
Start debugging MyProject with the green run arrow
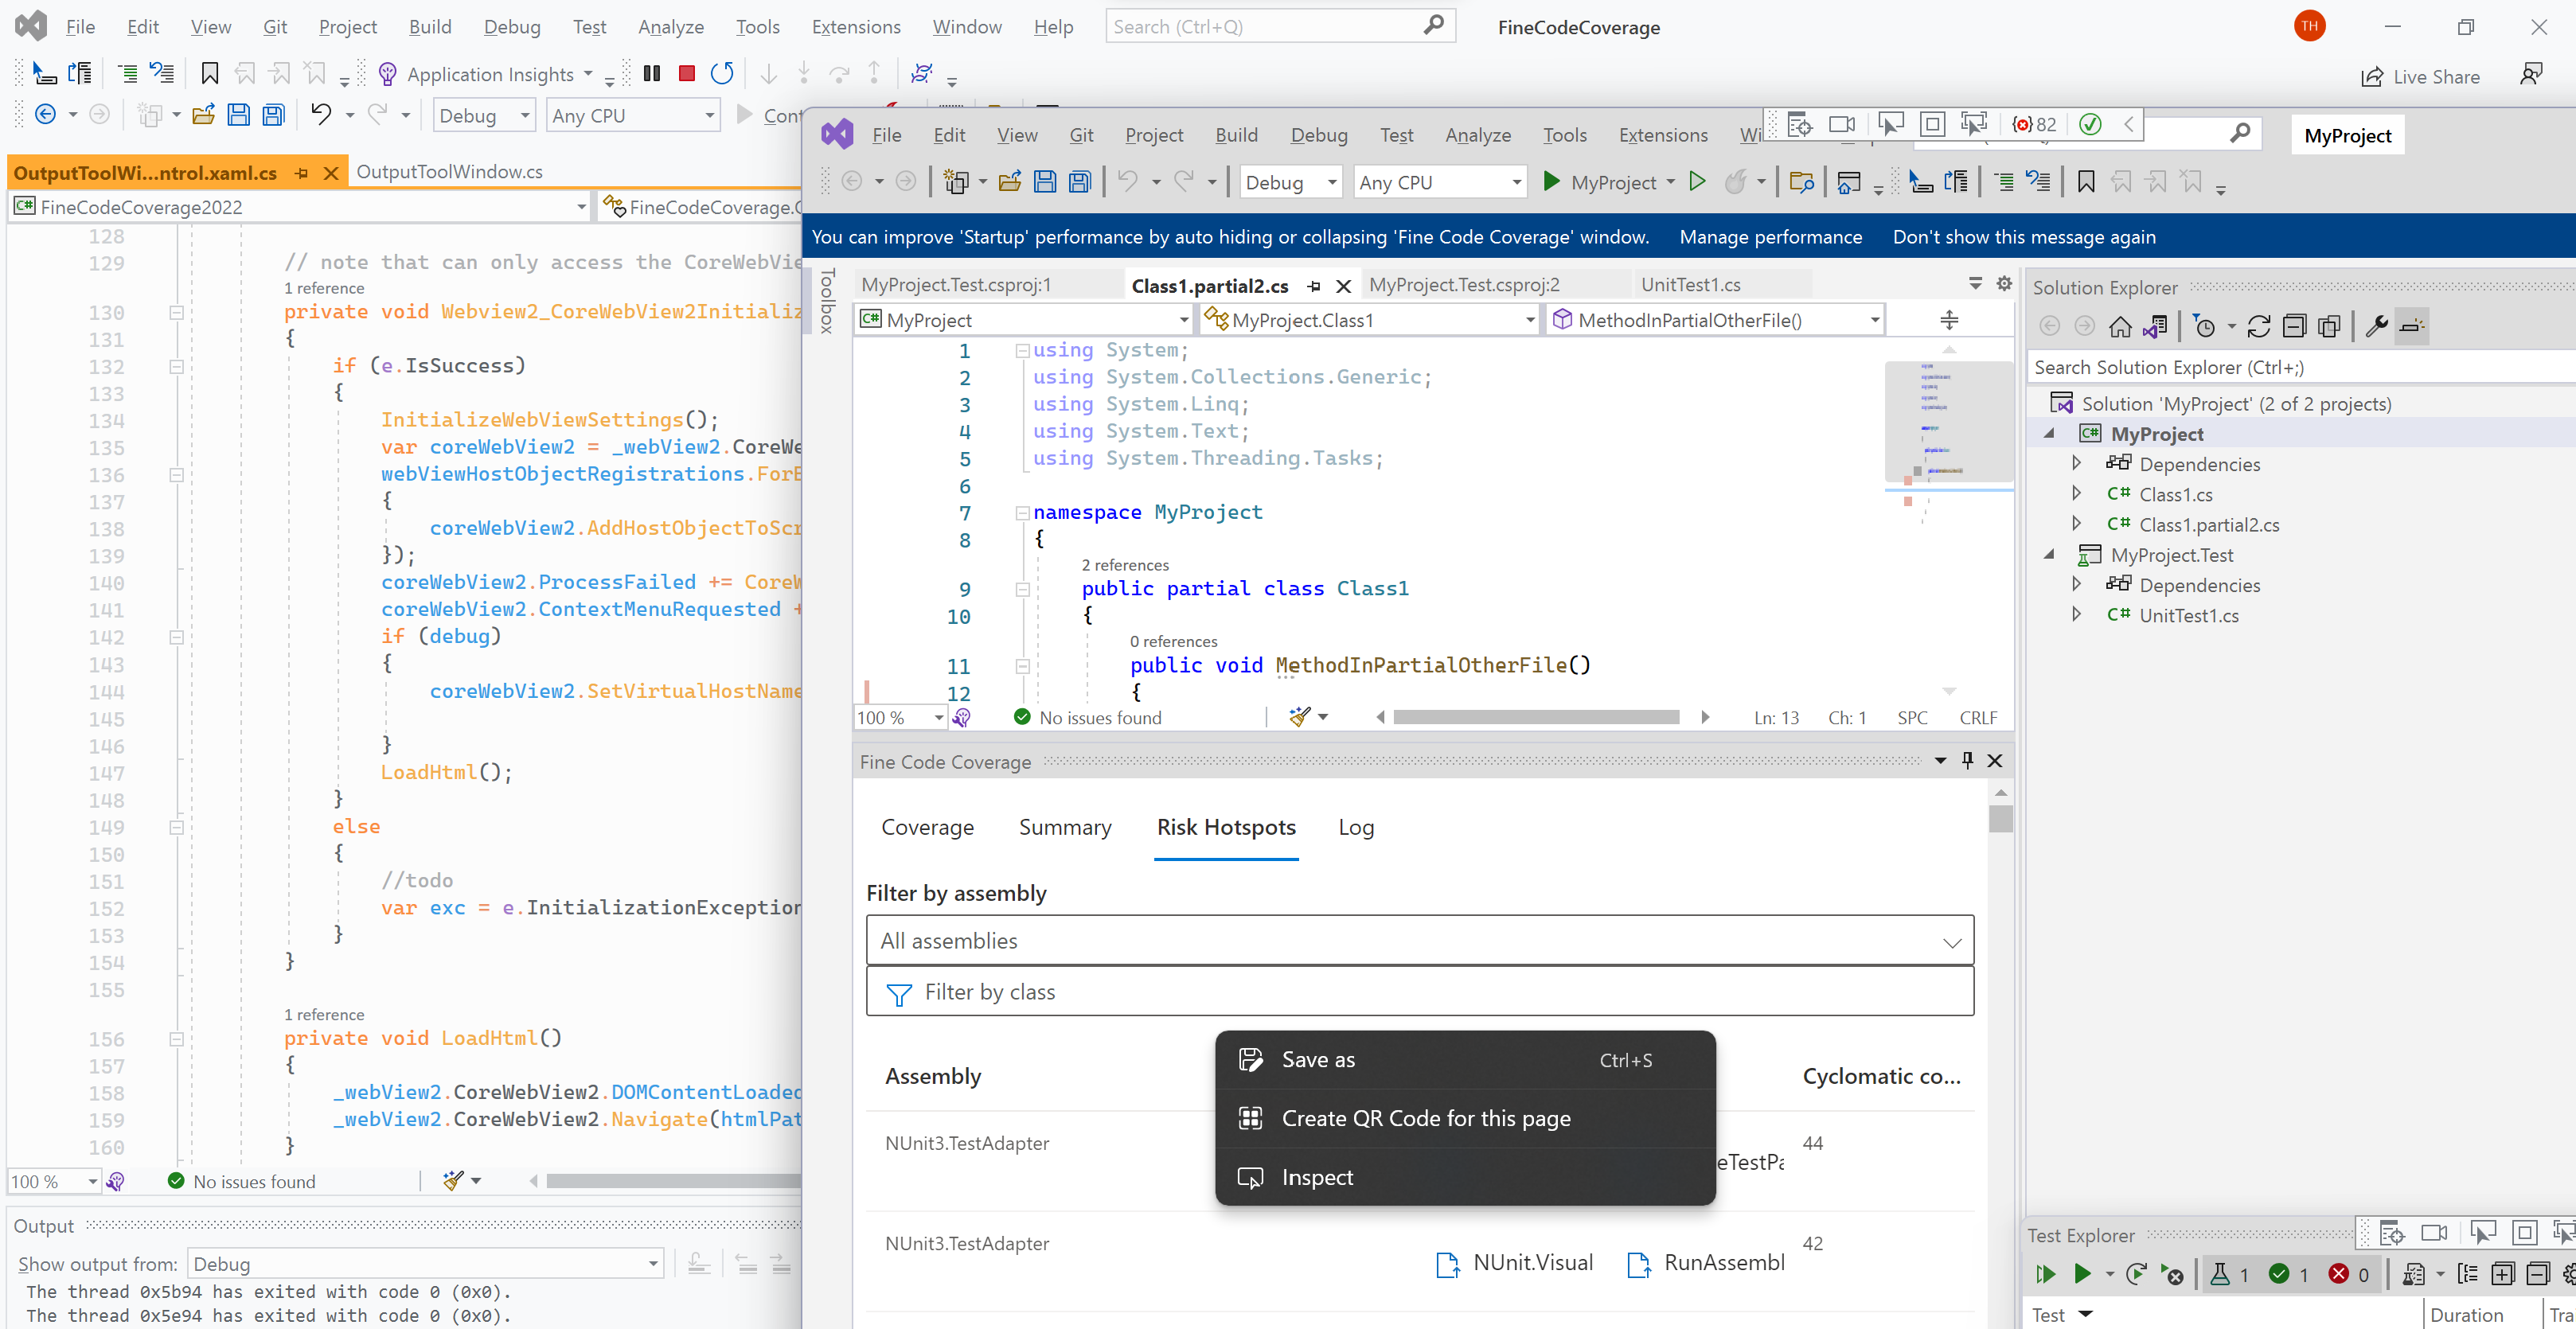(x=1552, y=182)
